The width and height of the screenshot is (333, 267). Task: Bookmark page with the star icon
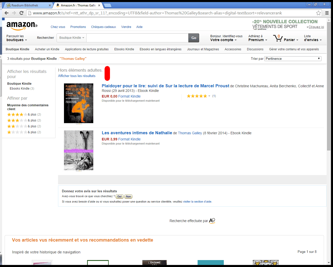point(319,13)
